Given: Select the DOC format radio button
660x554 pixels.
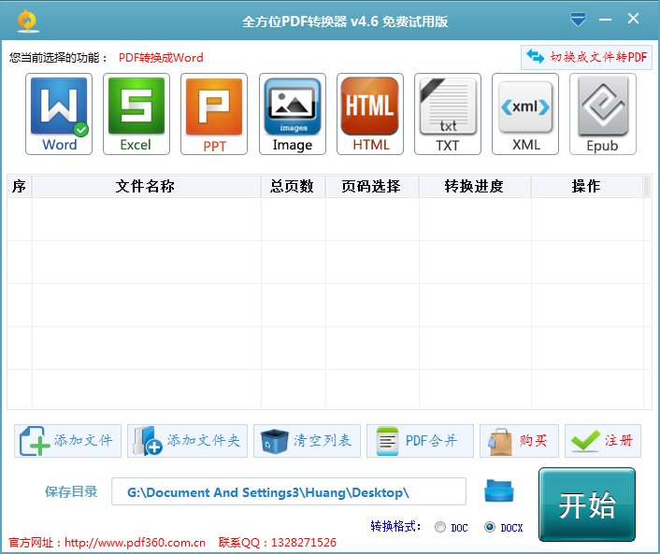Looking at the screenshot, I should coord(440,528).
